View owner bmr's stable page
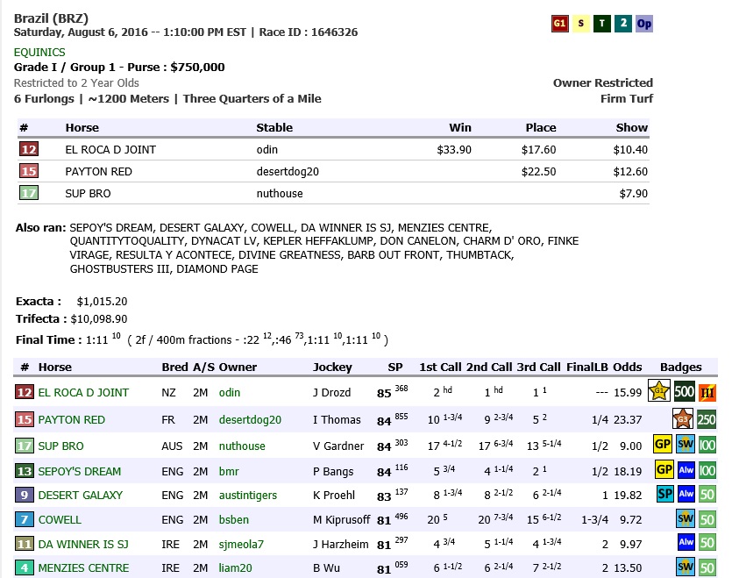This screenshot has height=578, width=739. pyautogui.click(x=229, y=472)
